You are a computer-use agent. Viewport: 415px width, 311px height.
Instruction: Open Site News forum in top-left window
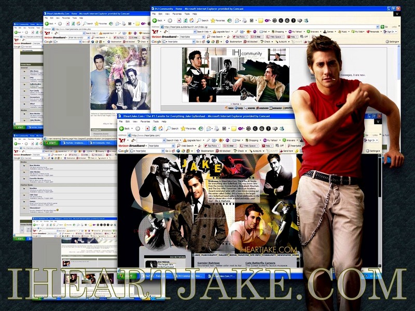coord(34,71)
